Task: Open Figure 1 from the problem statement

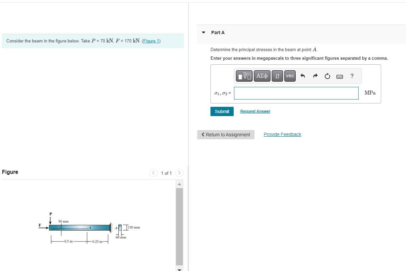Action: [151, 41]
